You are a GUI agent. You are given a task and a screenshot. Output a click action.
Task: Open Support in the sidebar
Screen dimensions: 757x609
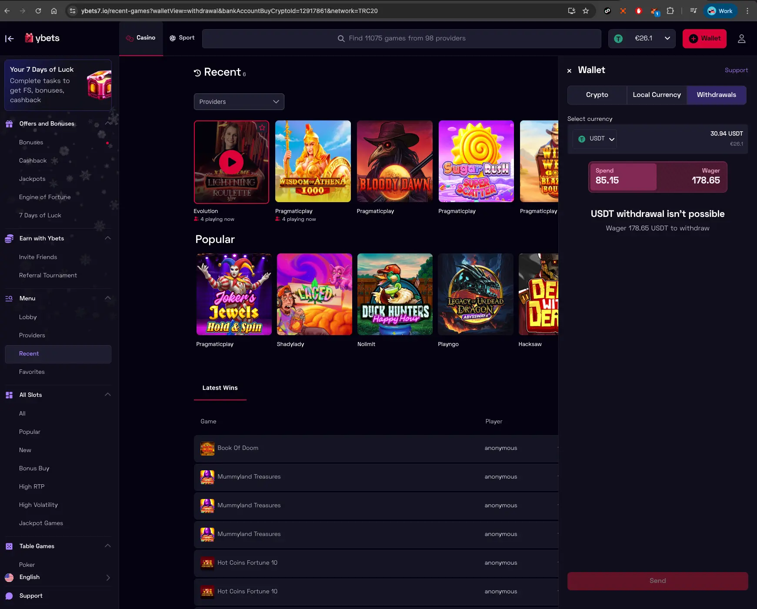31,596
